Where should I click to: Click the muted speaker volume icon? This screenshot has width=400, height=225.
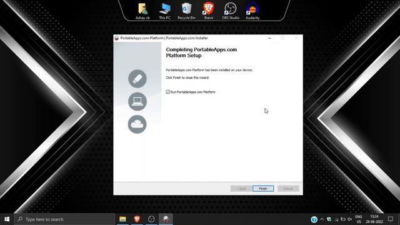click(x=350, y=219)
